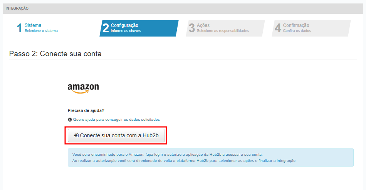Click the Amazon logo
This screenshot has height=190, width=366.
point(83,88)
